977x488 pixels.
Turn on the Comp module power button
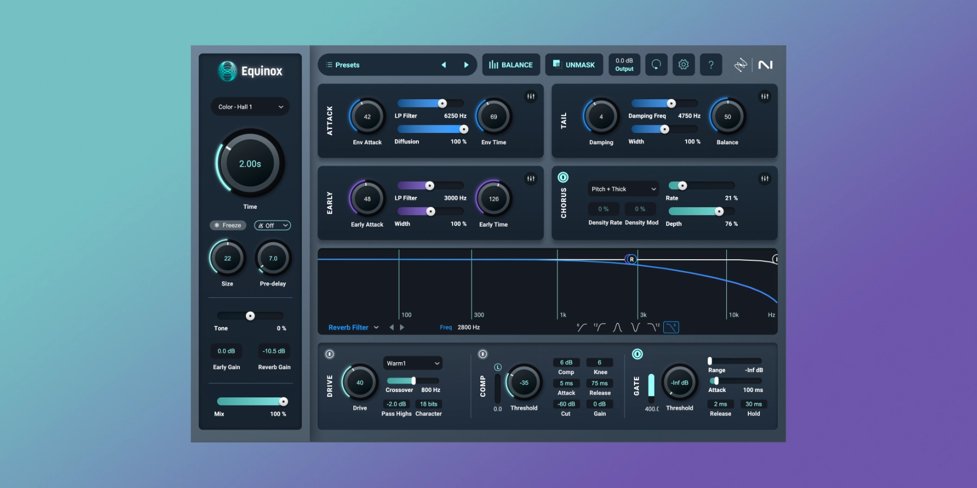[x=483, y=354]
